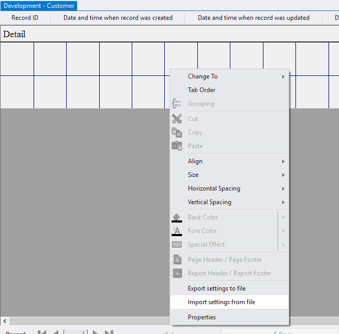Choose Tab Order from the context menu
Image resolution: width=339 pixels, height=334 pixels.
(202, 90)
